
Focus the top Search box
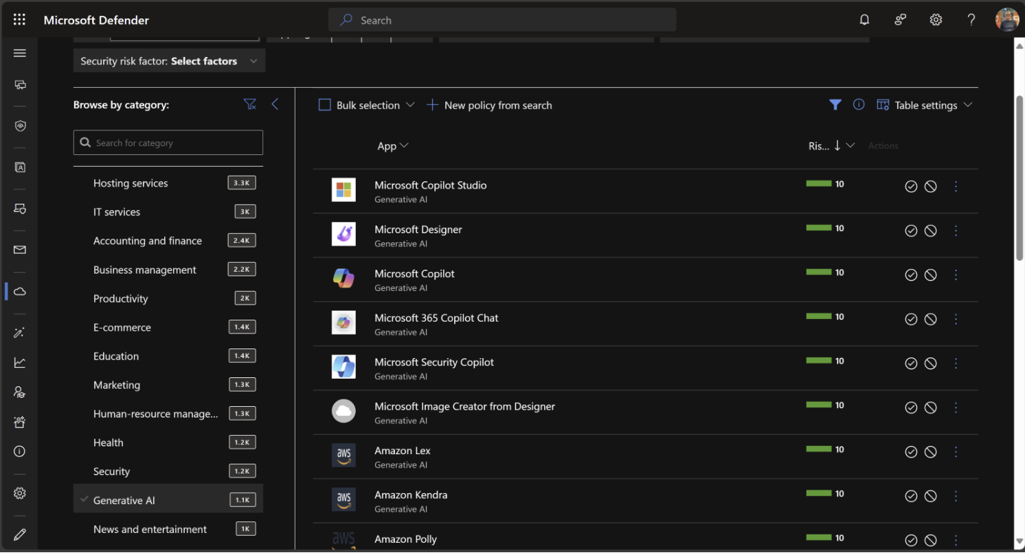502,20
